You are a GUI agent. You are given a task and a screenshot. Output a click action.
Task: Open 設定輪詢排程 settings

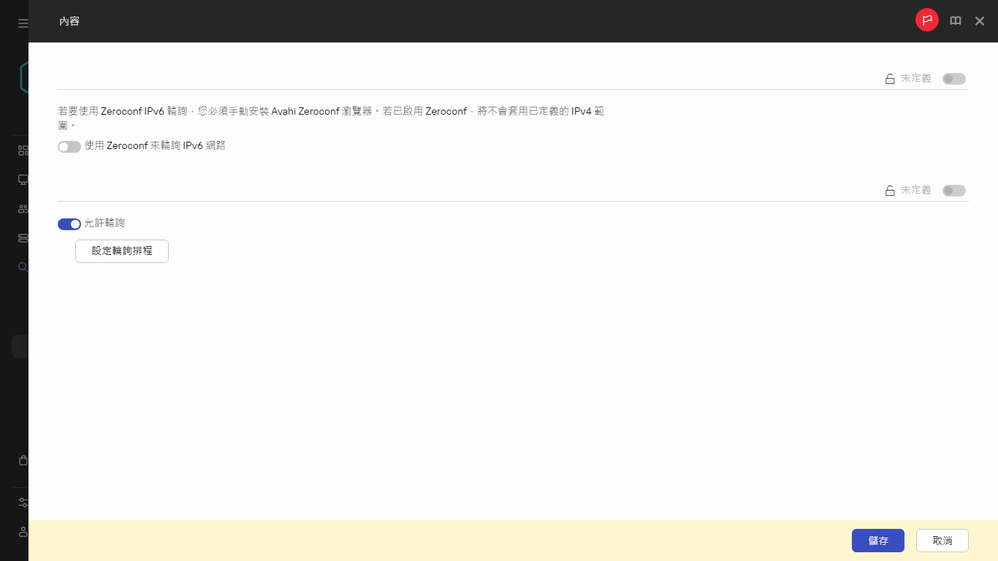pyautogui.click(x=121, y=251)
